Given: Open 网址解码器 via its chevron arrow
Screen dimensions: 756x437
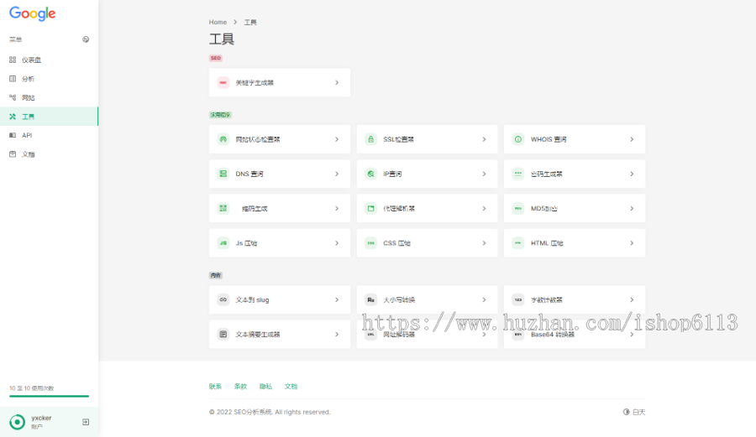Looking at the screenshot, I should (x=484, y=335).
